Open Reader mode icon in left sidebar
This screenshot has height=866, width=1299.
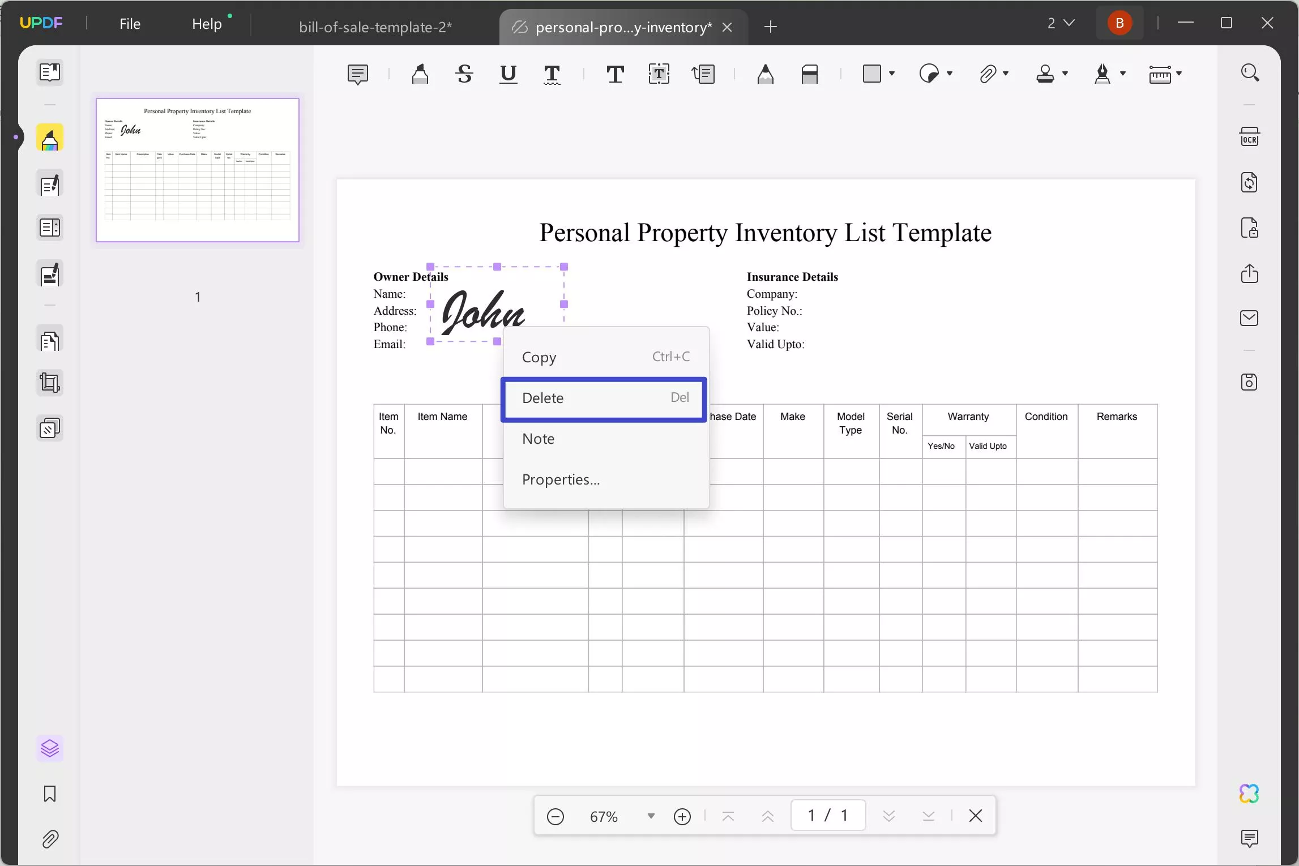(x=50, y=72)
